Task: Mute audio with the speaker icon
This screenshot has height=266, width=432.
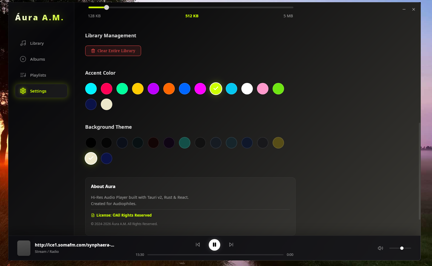Action: point(380,248)
